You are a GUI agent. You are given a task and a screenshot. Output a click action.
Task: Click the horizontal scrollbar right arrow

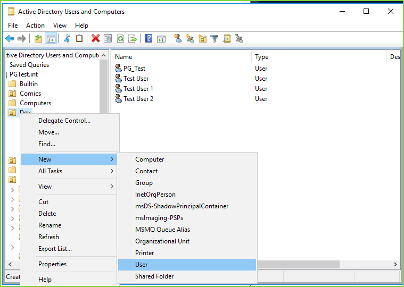[x=395, y=264]
